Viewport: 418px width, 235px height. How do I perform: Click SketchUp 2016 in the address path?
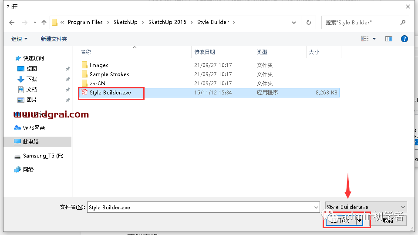tap(167, 22)
